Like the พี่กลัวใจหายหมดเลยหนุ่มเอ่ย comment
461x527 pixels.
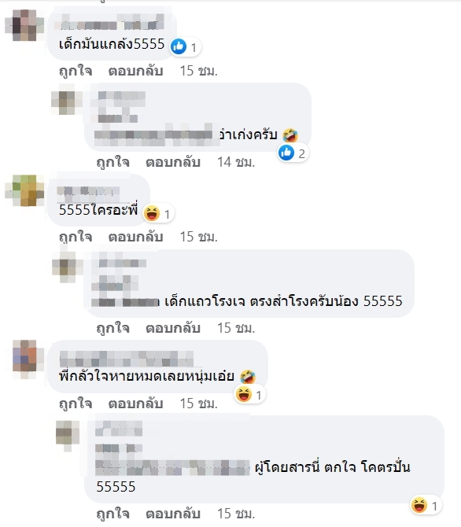pos(76,404)
